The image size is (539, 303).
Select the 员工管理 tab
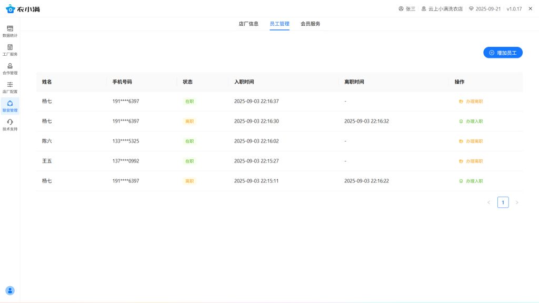280,24
